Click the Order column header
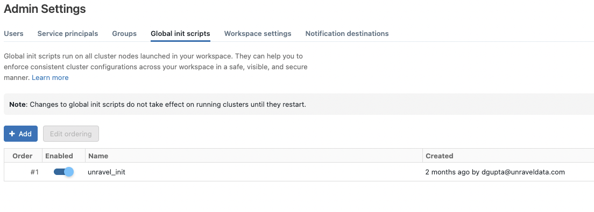 click(23, 156)
